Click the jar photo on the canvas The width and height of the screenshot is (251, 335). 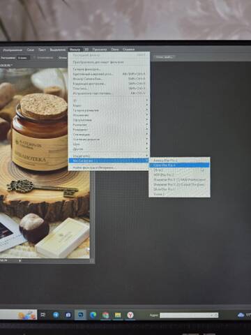(x=44, y=163)
